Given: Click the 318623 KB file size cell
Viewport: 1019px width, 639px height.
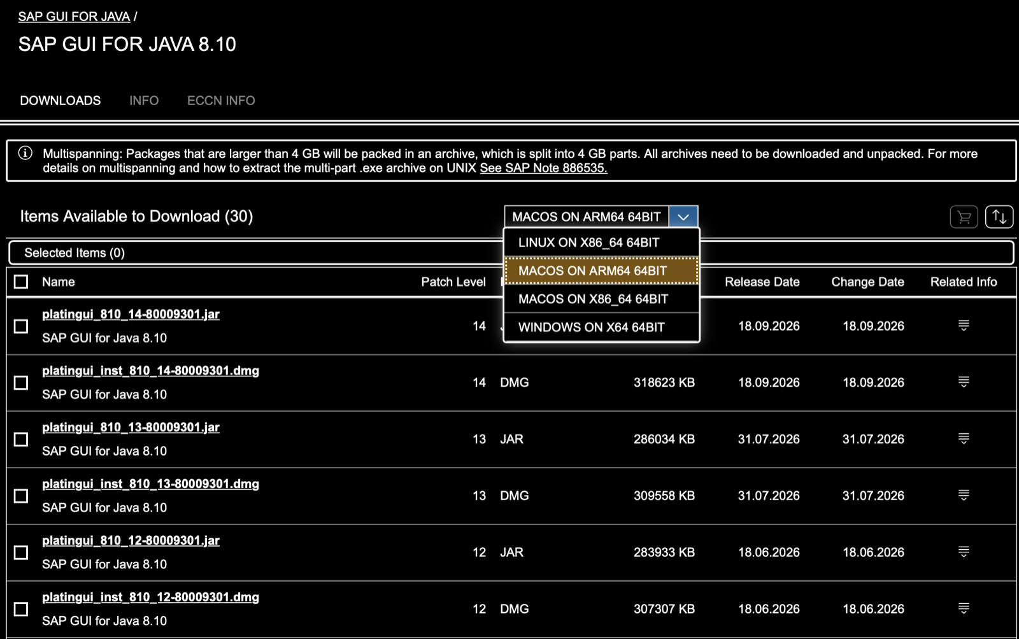Looking at the screenshot, I should (664, 382).
